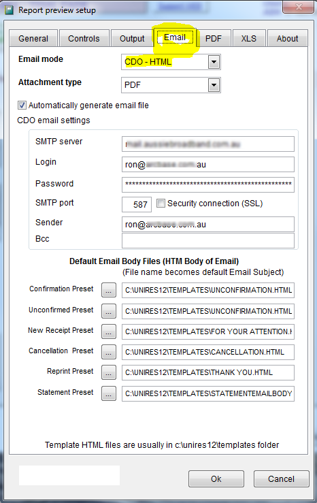Open the Attachment type dropdown

(x=214, y=85)
